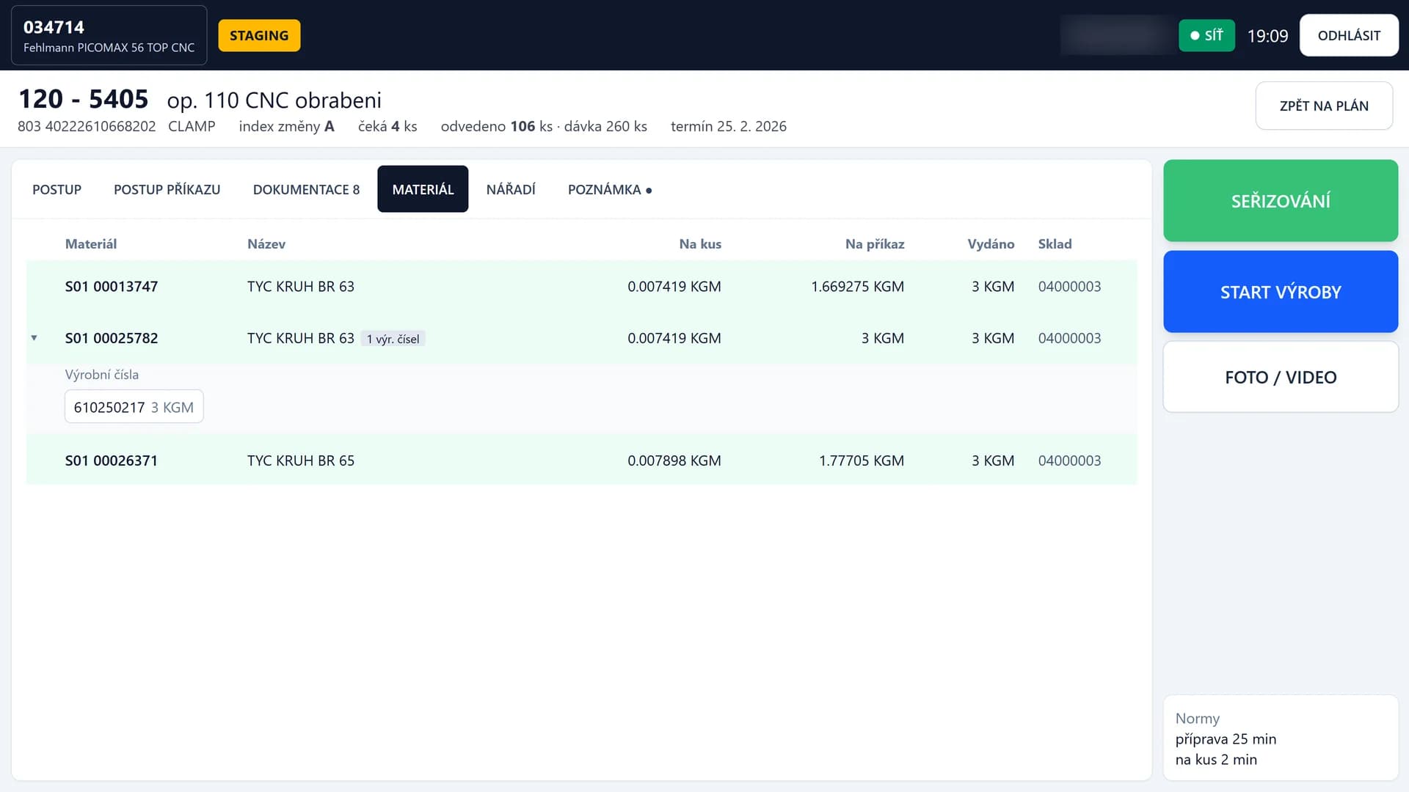Start SEŘIZOVÁNÍ with the green button
The image size is (1409, 792).
(1281, 200)
